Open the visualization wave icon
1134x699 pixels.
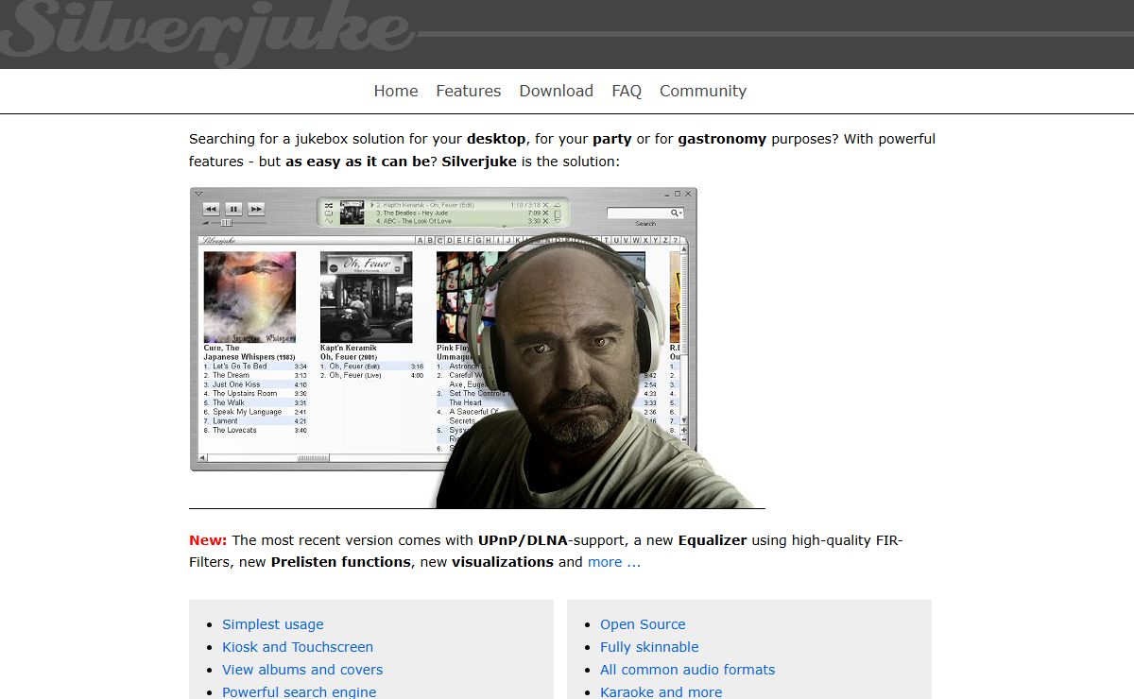(x=329, y=221)
